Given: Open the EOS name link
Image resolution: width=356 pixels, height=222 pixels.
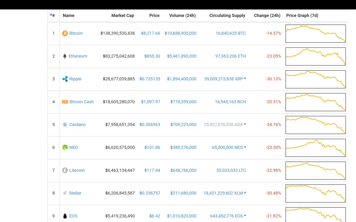Looking at the screenshot, I should click(x=73, y=216).
